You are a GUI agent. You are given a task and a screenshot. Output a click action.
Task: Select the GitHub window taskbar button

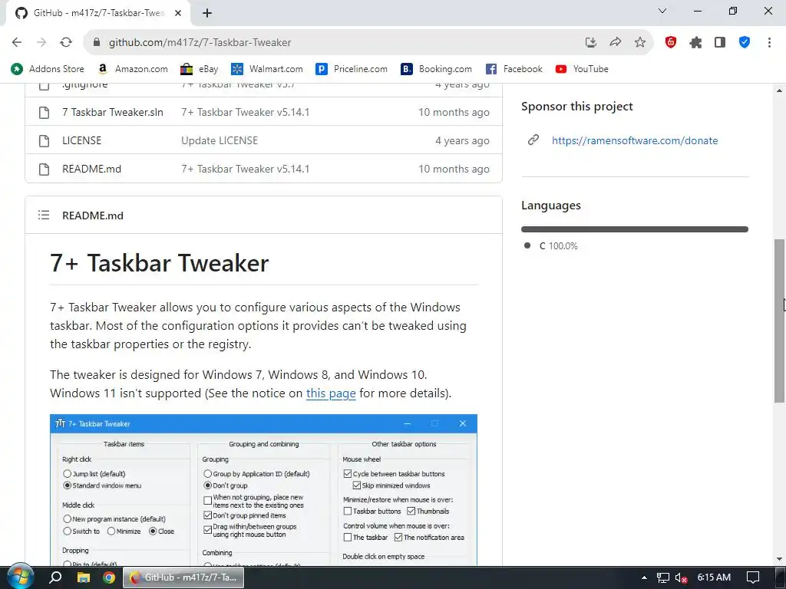183,577
